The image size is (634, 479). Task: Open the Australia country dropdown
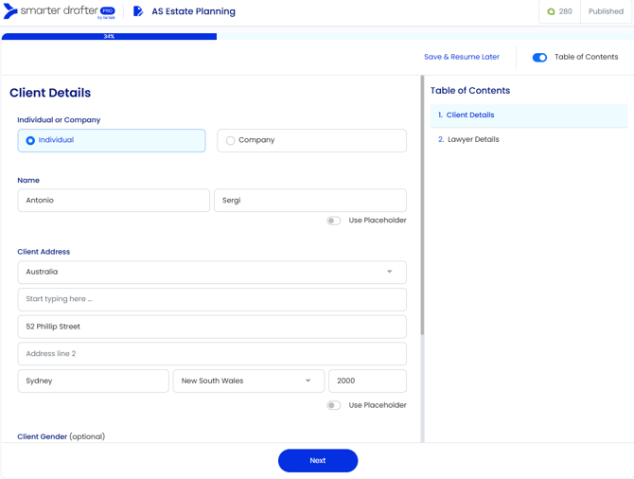tap(212, 272)
